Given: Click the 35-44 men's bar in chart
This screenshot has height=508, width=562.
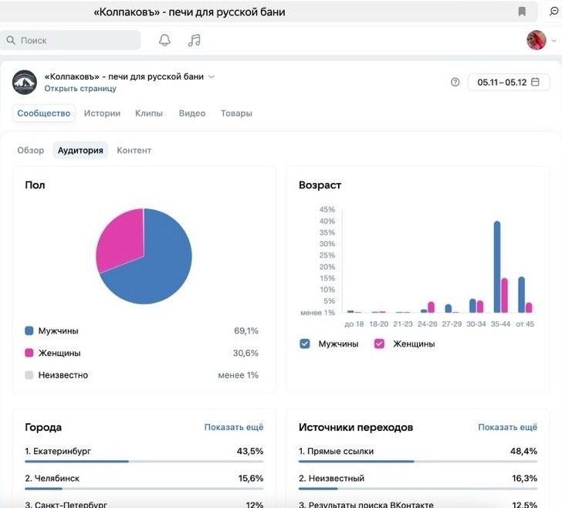Looking at the screenshot, I should click(497, 266).
